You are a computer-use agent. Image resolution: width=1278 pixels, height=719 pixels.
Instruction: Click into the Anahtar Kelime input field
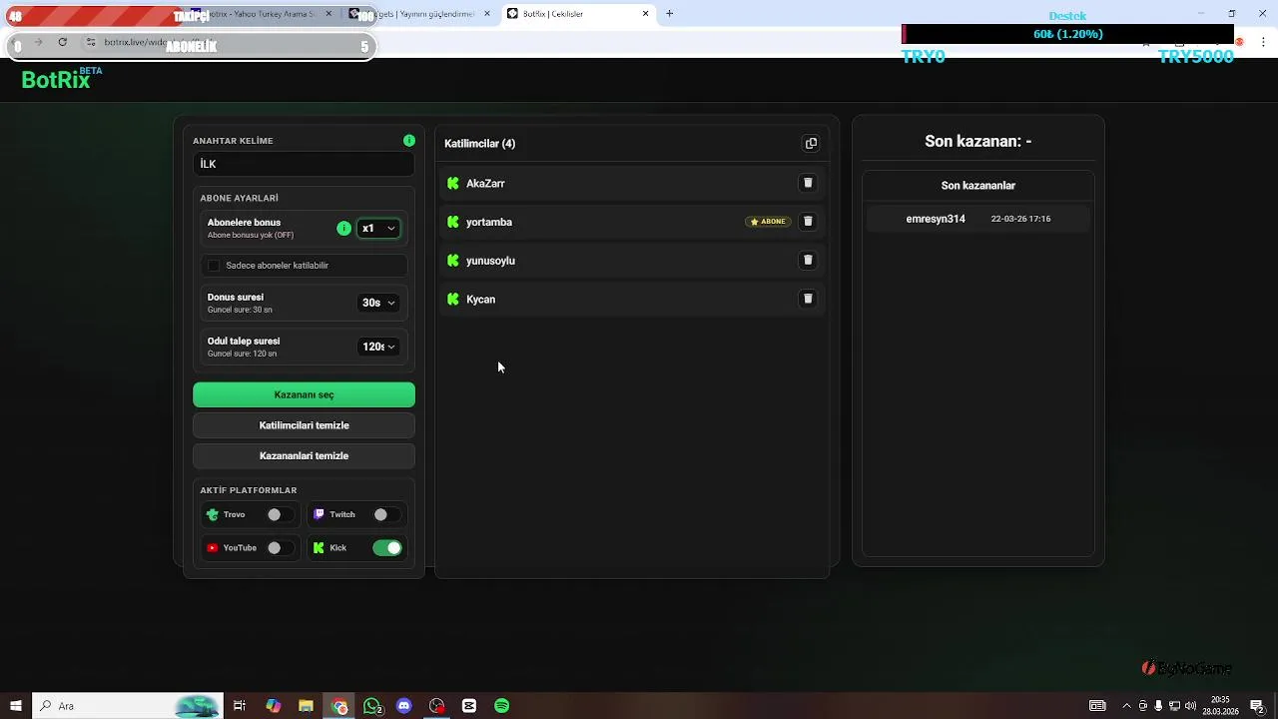click(304, 164)
